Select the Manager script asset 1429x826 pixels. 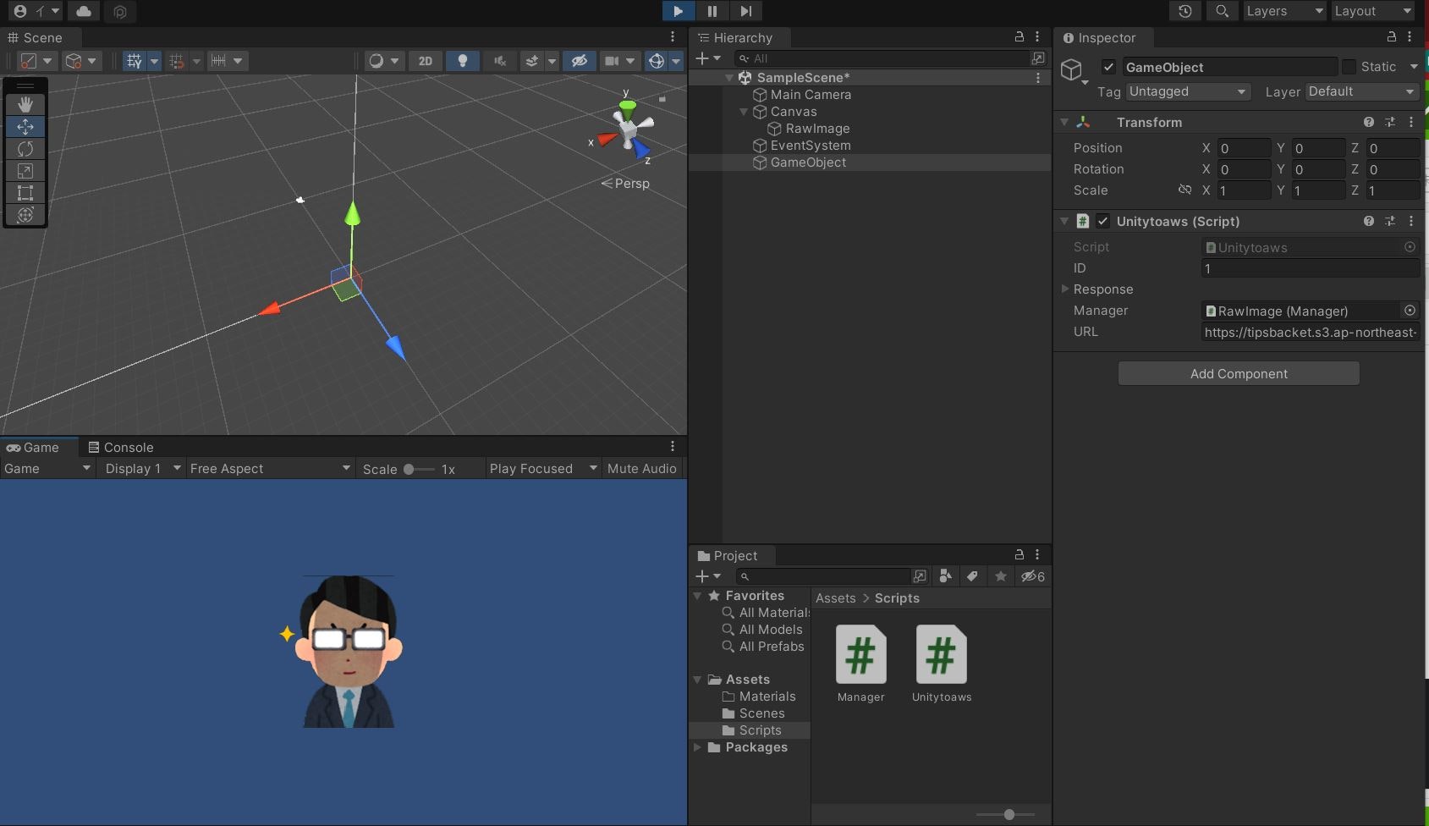(861, 664)
